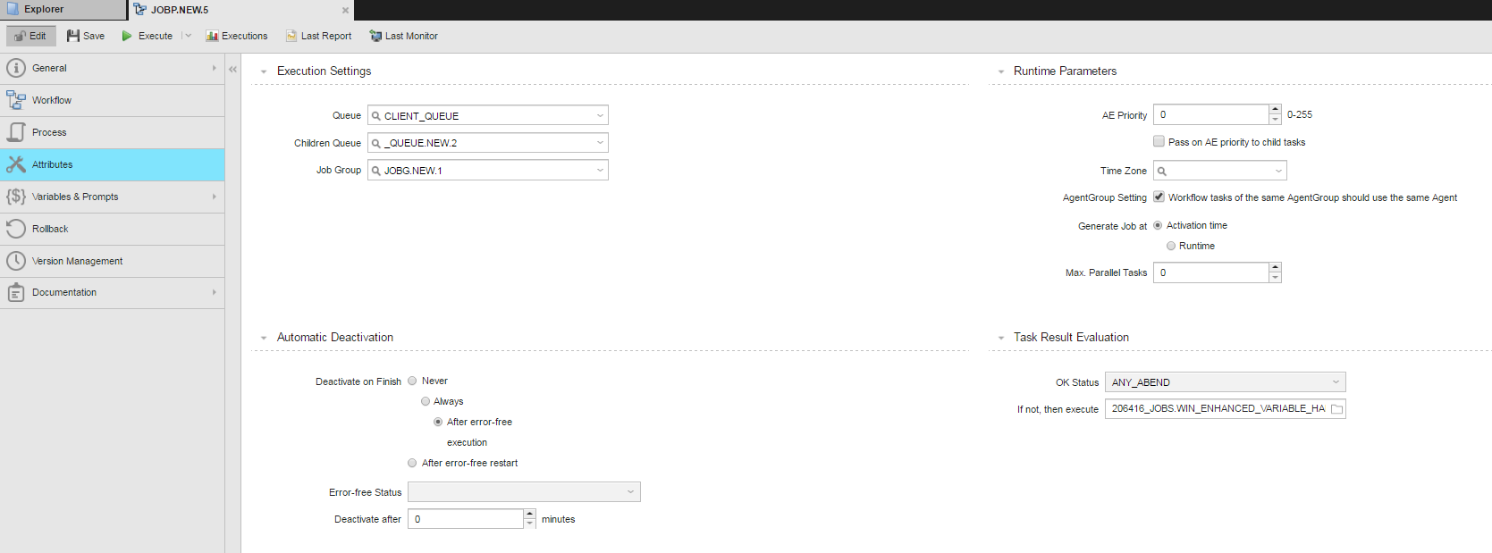
Task: Click the Last Monitor icon
Action: tap(375, 36)
